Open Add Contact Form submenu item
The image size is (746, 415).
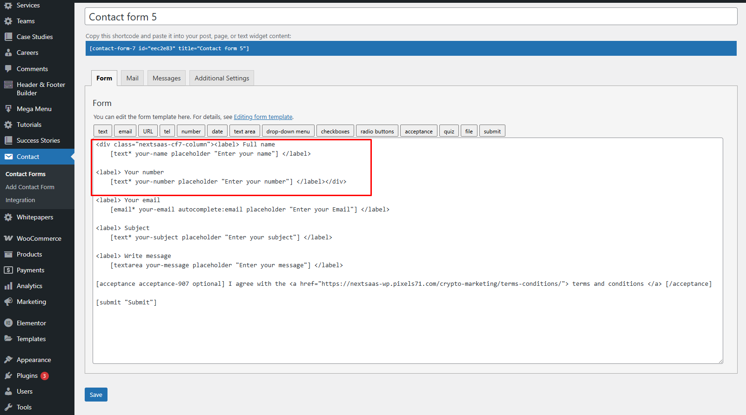pyautogui.click(x=30, y=187)
